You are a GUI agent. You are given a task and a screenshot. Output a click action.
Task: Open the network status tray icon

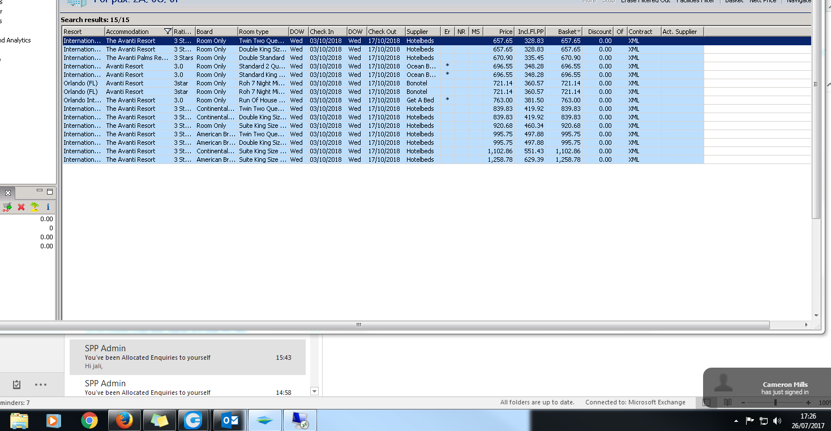tap(763, 421)
